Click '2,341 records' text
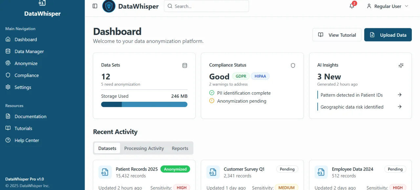Screen dimensions: 420x190 tap(238, 176)
